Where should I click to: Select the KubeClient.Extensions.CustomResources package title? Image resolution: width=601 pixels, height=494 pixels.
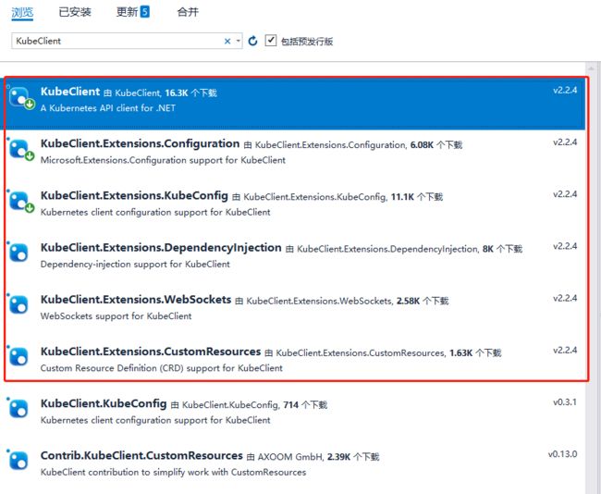[151, 352]
